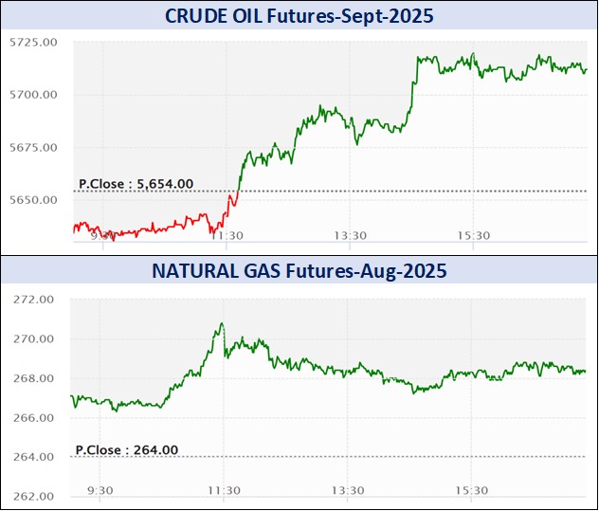Click 11:30 on the natural gas time axis

[225, 490]
